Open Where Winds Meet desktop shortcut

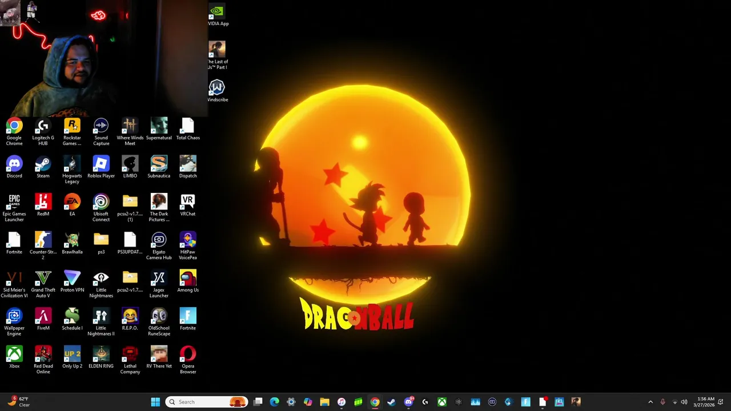130,132
